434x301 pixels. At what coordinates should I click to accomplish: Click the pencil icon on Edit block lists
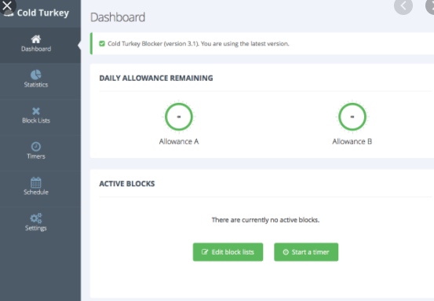tap(205, 252)
